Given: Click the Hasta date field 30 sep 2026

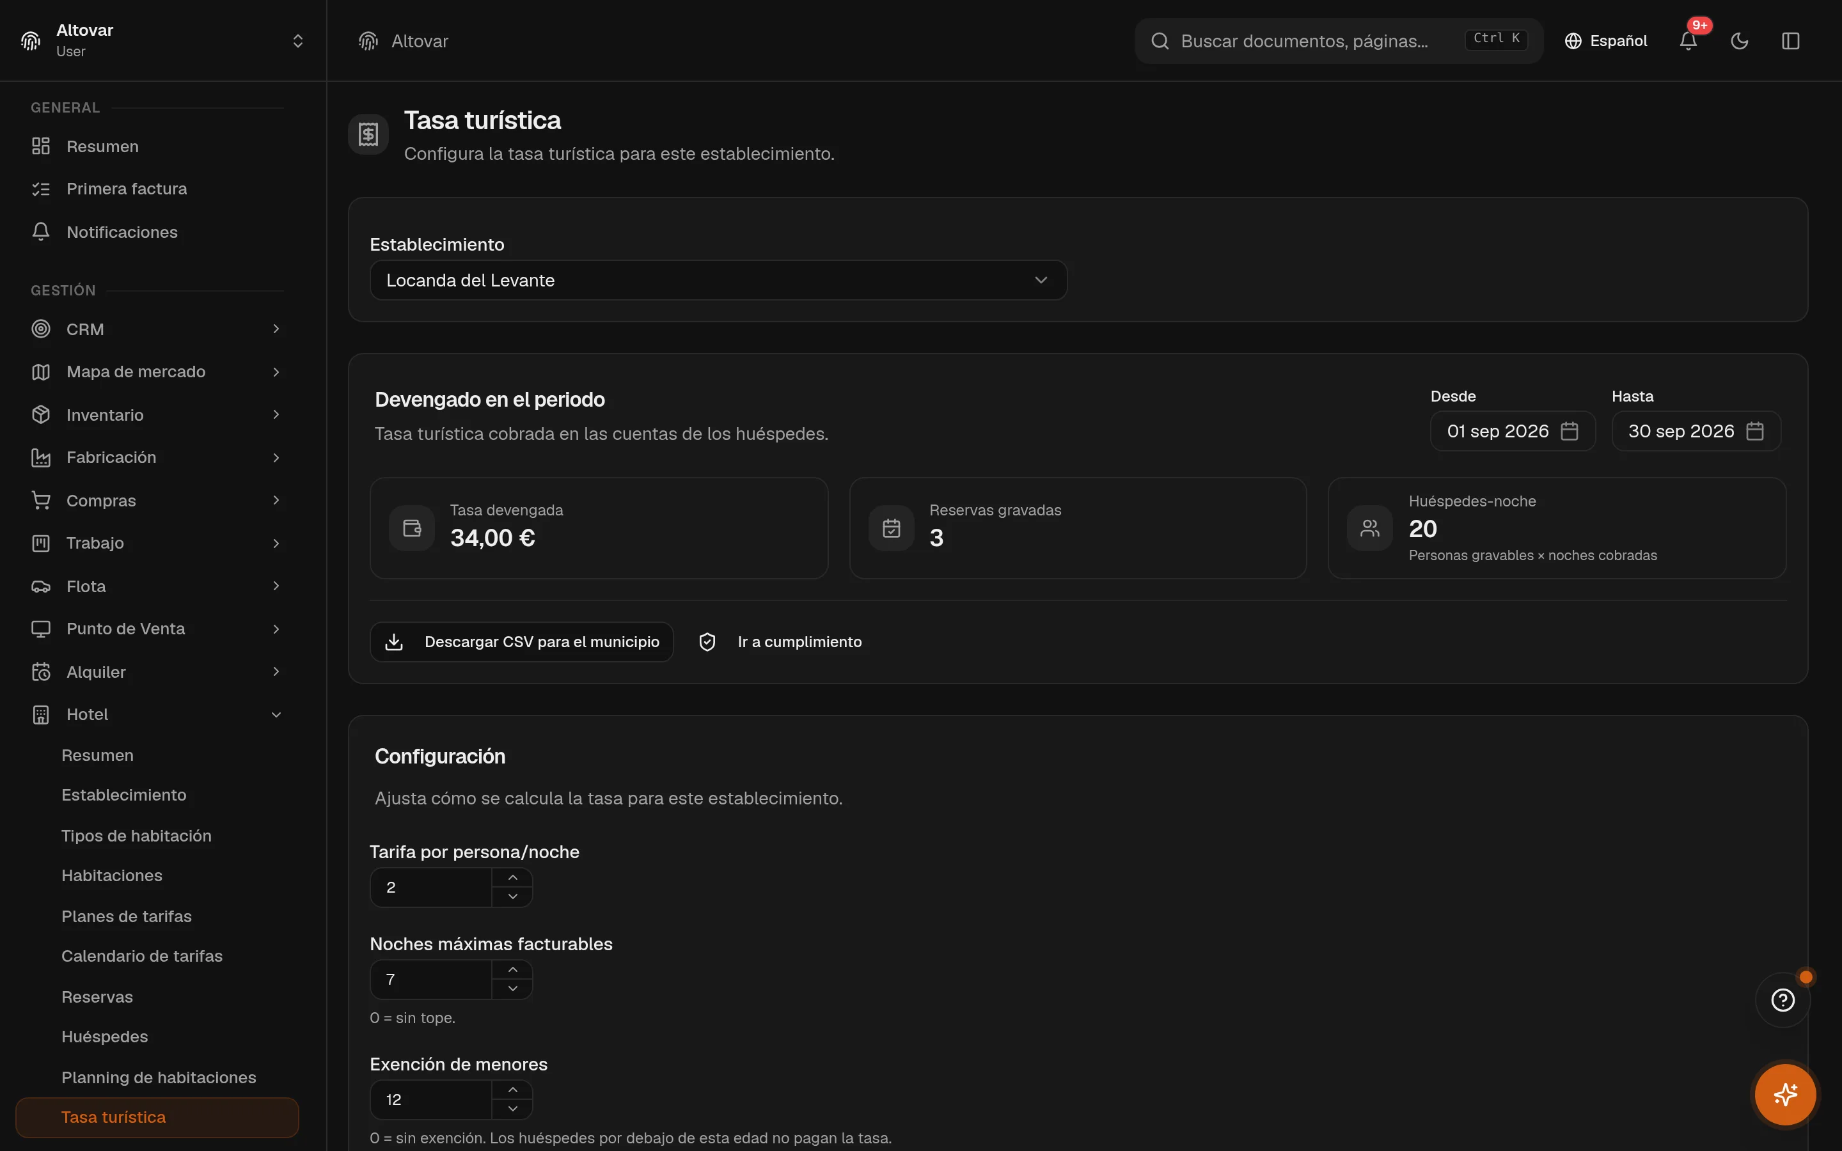Looking at the screenshot, I should [x=1696, y=431].
